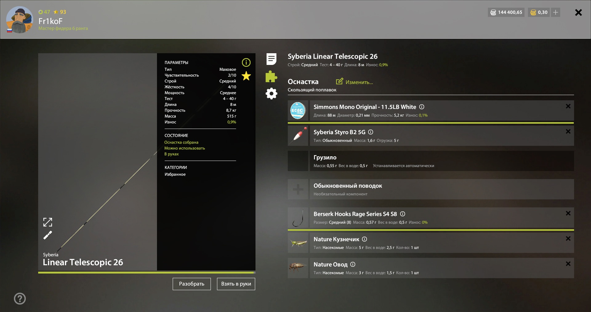The height and width of the screenshot is (312, 591).
Task: Click the Мастер фидера 6 ранга title
Action: (x=63, y=28)
